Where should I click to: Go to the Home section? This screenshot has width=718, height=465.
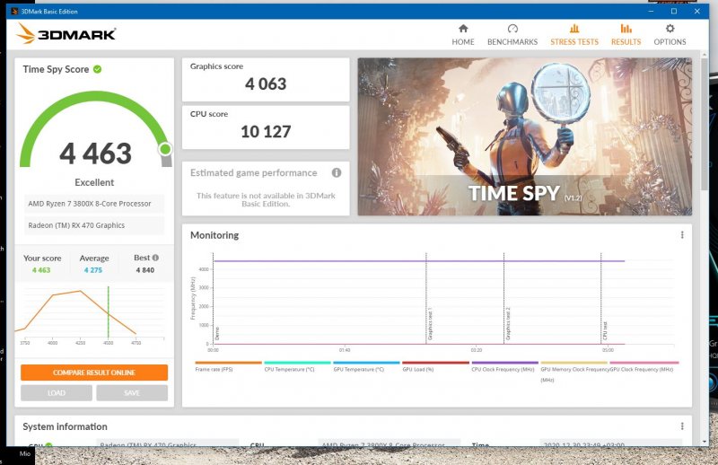tap(463, 35)
